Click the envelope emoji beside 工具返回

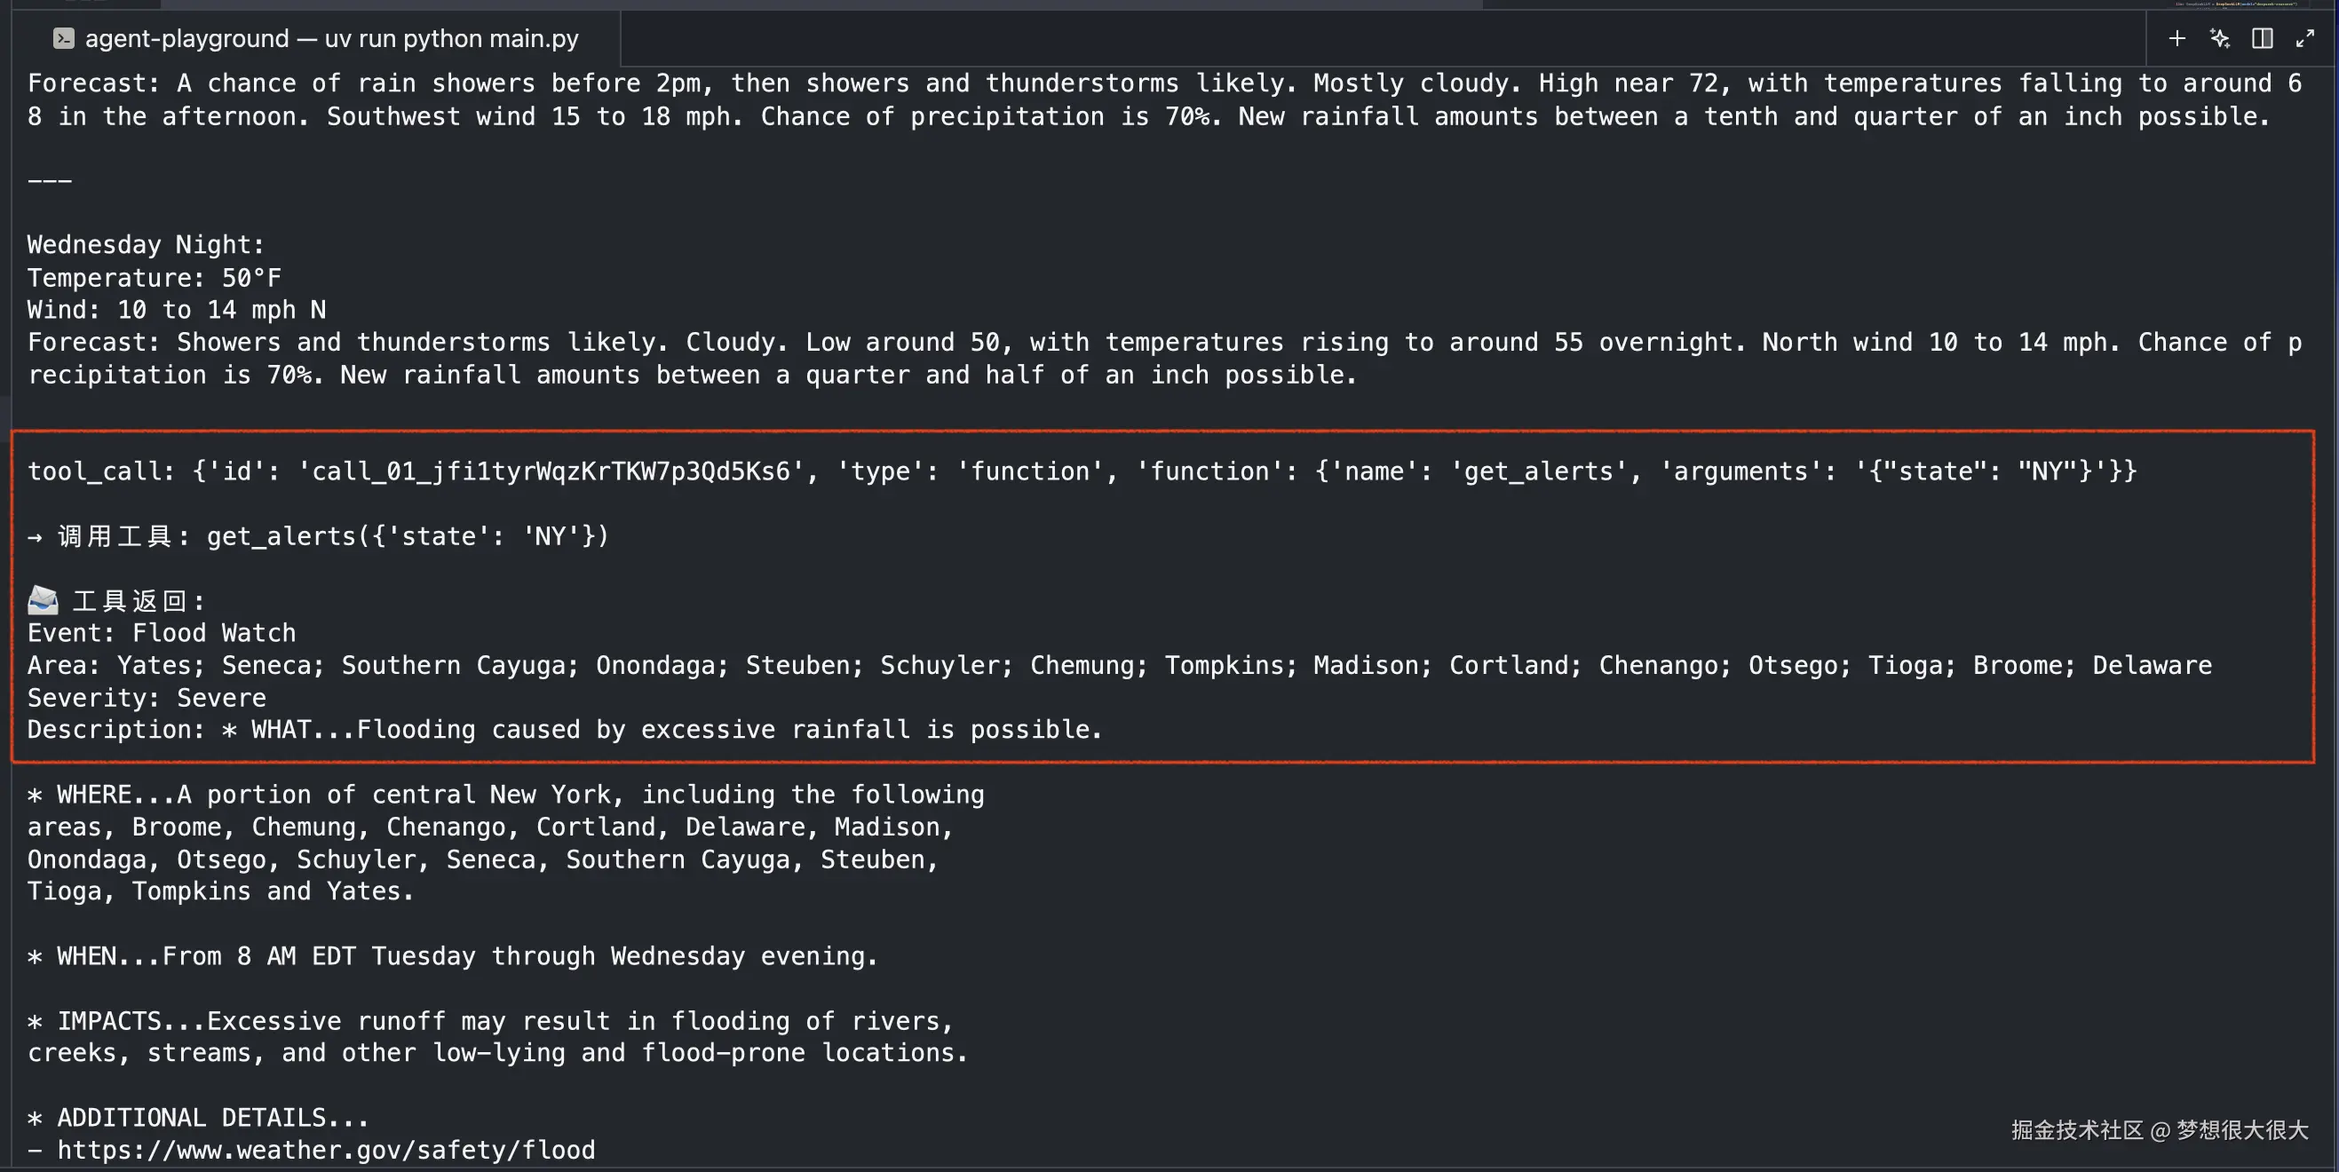click(x=43, y=600)
